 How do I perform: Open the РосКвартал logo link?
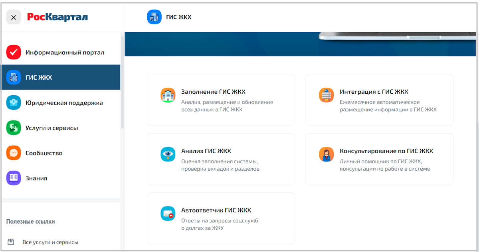click(x=57, y=17)
